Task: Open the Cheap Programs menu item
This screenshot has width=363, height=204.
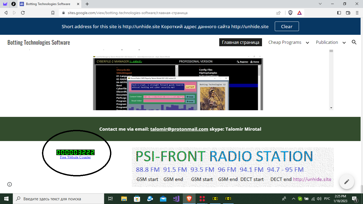Action: coord(285,42)
